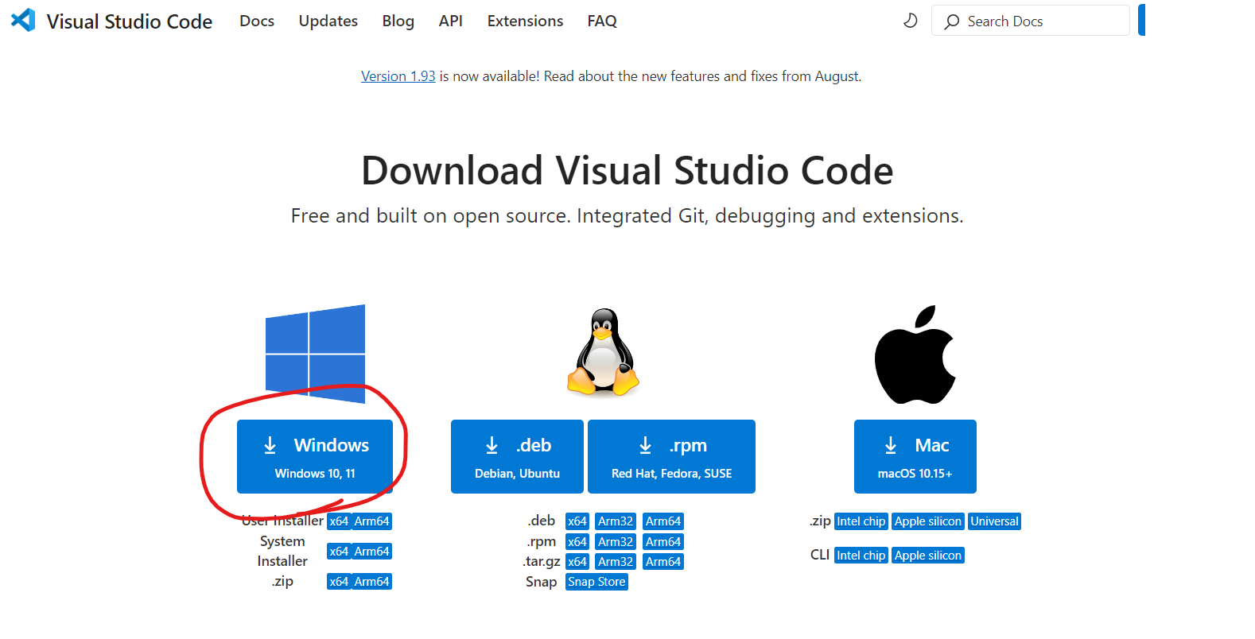Screen dimensions: 1255x639
Task: Click the Visual Studio Code home title
Action: click(129, 21)
